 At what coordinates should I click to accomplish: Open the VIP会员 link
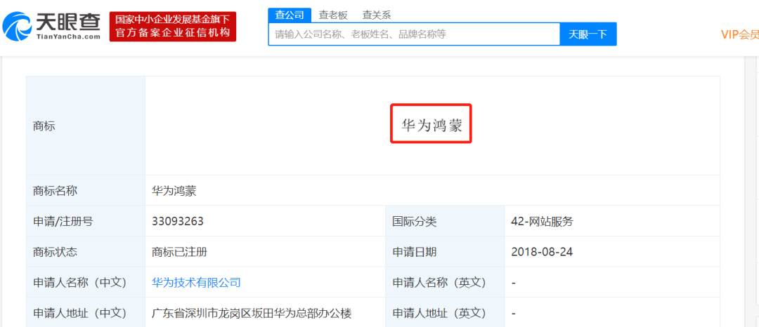coord(739,35)
